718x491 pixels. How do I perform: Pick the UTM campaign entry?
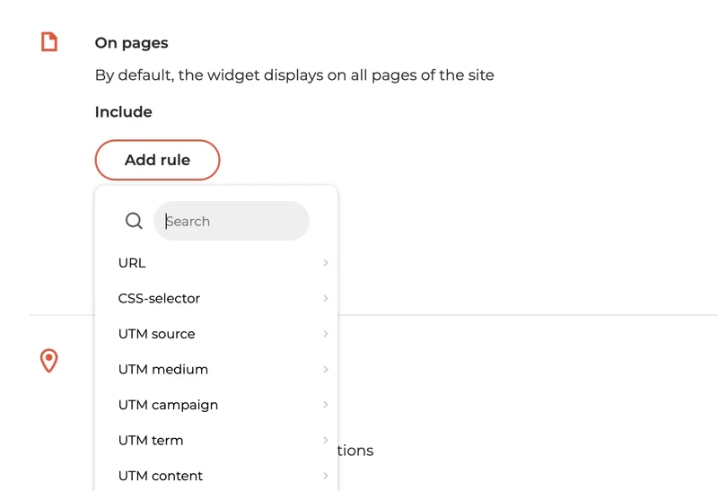coord(216,405)
